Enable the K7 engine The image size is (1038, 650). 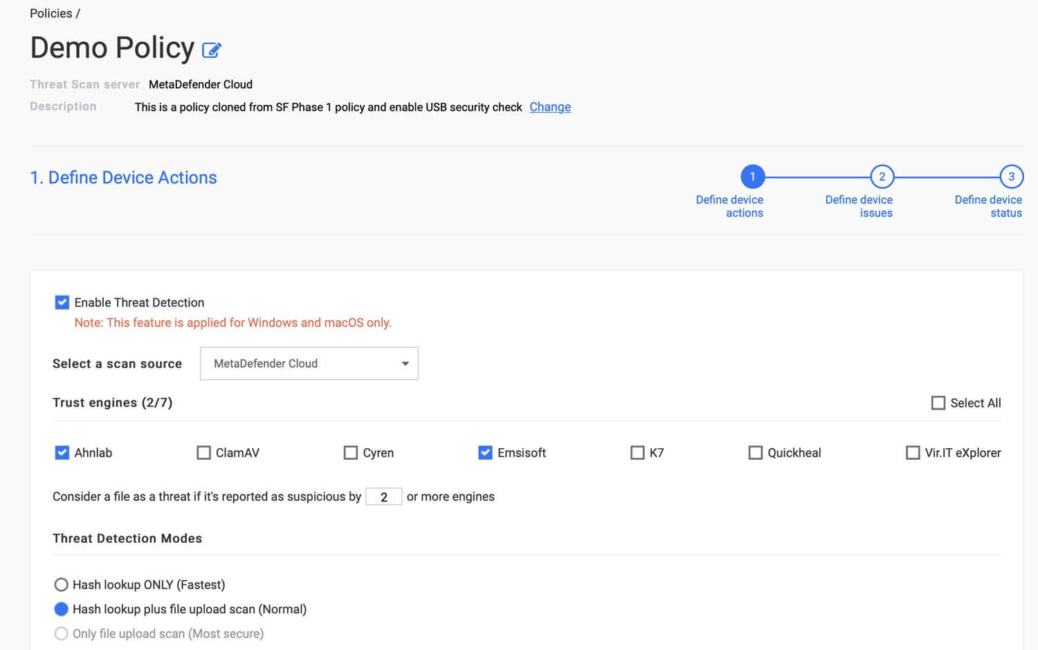tap(637, 452)
